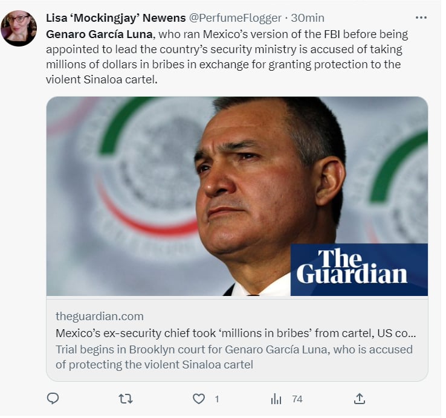446x418 pixels.
Task: Click the 74 views count
Action: [x=297, y=399]
